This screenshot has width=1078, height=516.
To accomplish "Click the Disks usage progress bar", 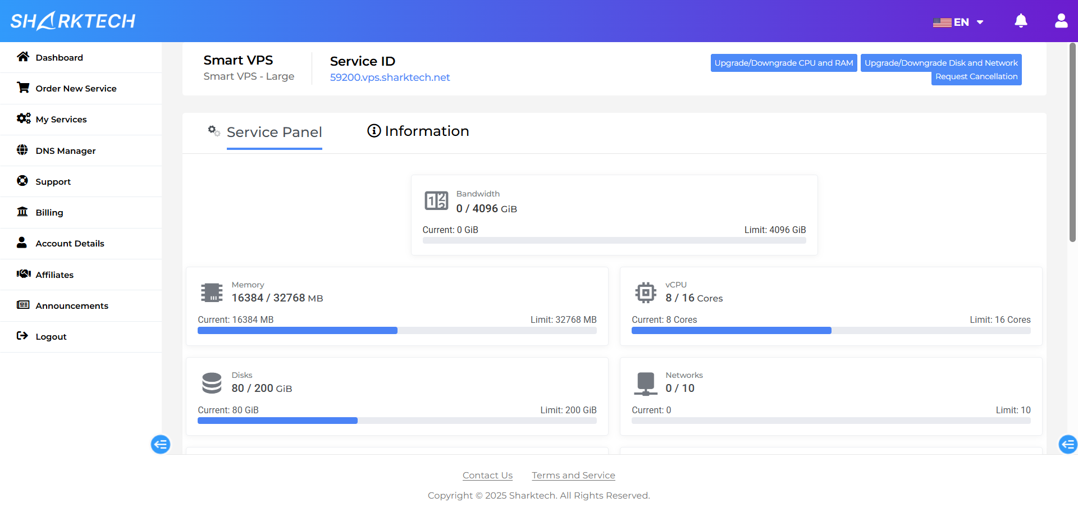I will coord(397,421).
